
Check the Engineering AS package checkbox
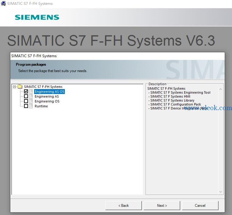click(x=26, y=96)
